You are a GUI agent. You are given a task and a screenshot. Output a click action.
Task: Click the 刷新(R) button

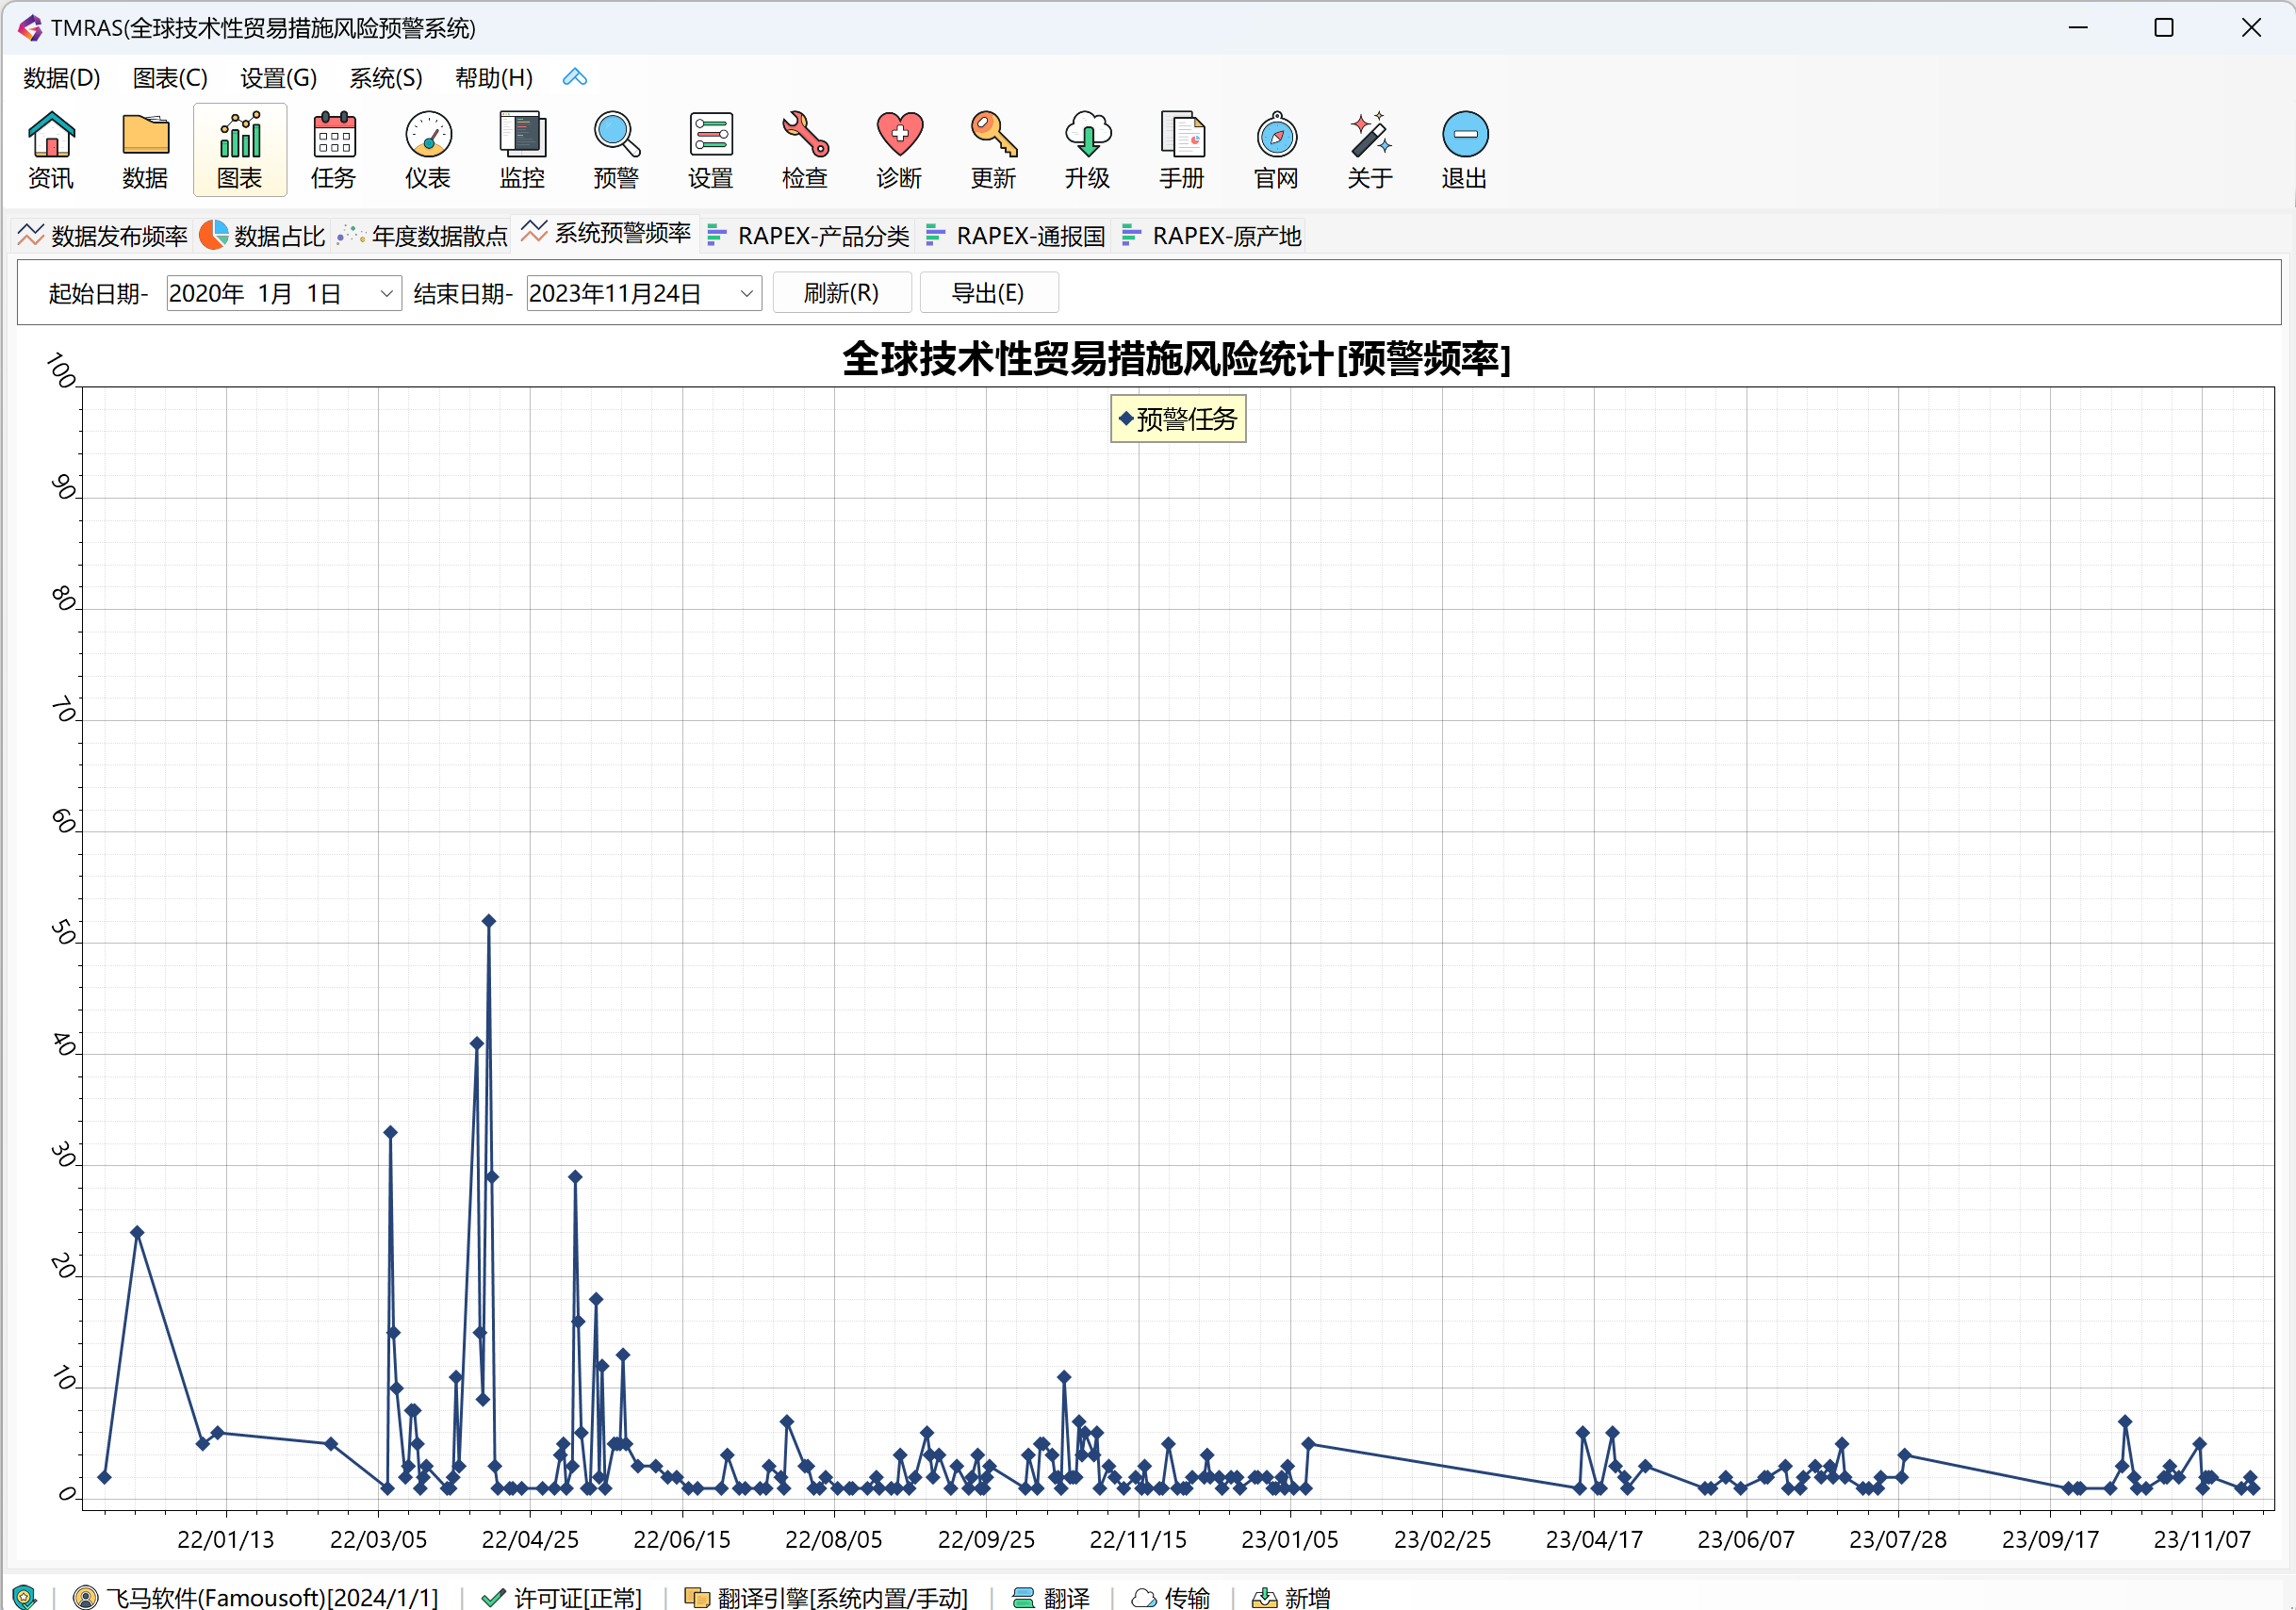841,293
